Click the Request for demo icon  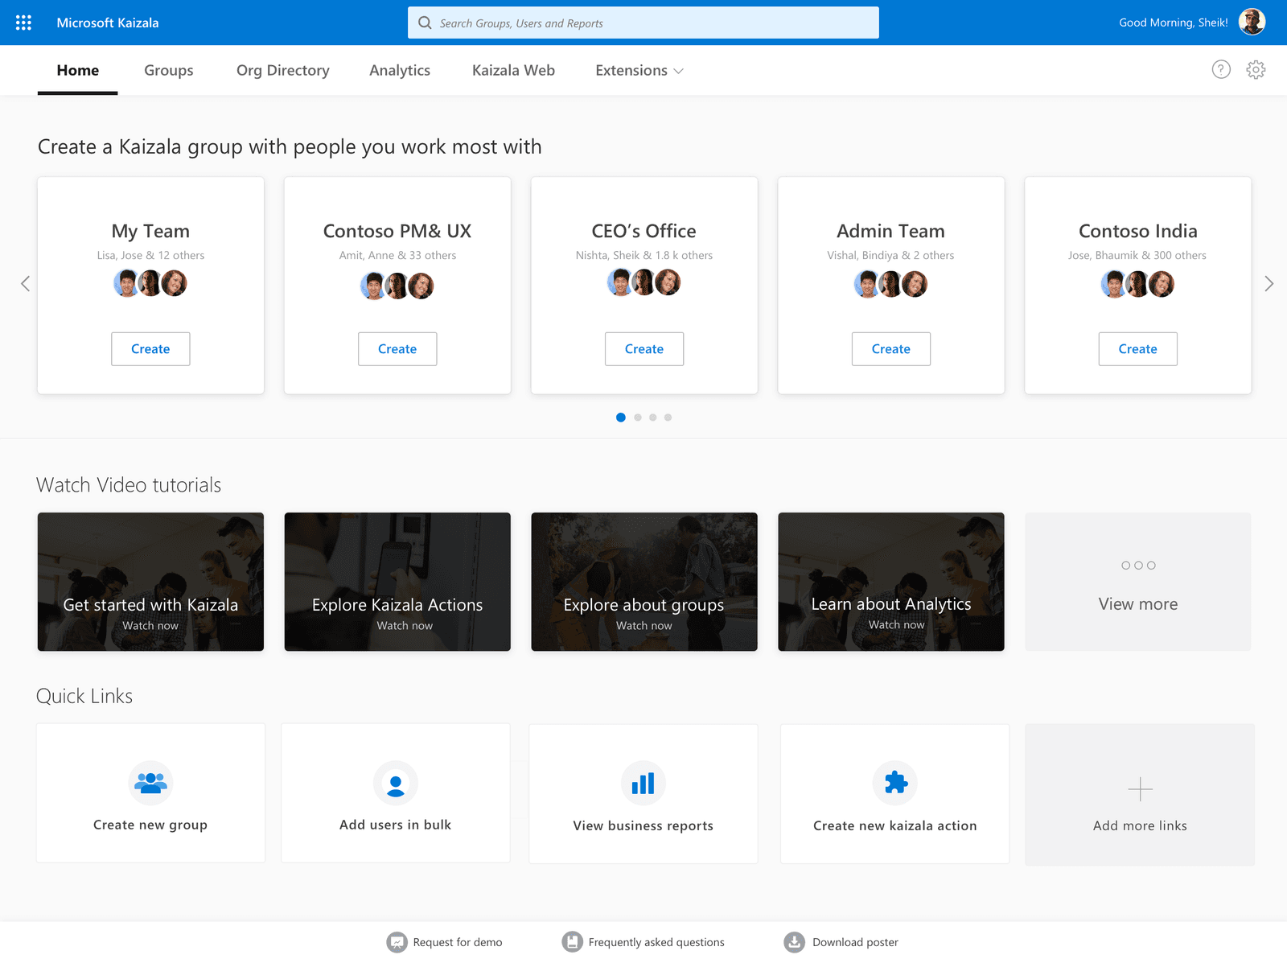tap(397, 942)
